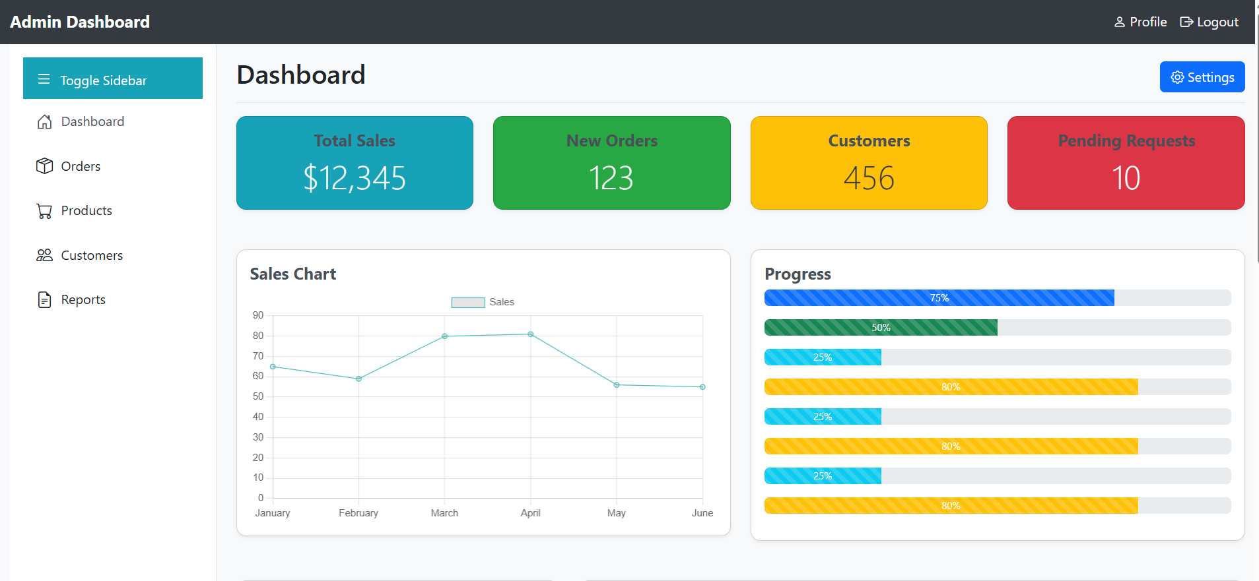Click the March data point on chart
1259x581 pixels.
tap(445, 336)
